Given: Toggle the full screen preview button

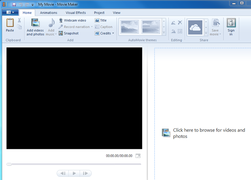Looking at the screenshot, I should click(x=138, y=156).
